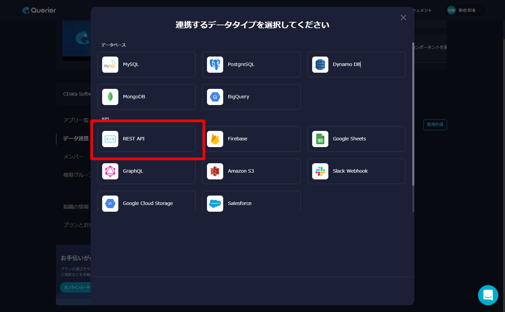The image size is (505, 312).
Task: Choose Amazon S3 as data type
Action: (251, 171)
